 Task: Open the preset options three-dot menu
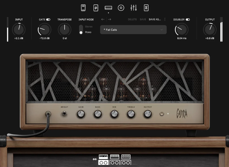[165, 19]
